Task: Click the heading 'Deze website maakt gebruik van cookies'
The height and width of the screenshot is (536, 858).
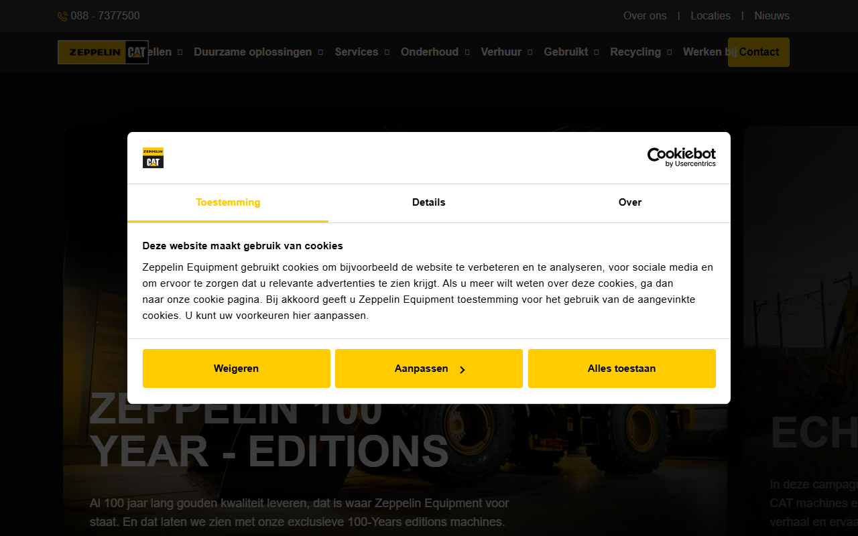Action: (243, 246)
